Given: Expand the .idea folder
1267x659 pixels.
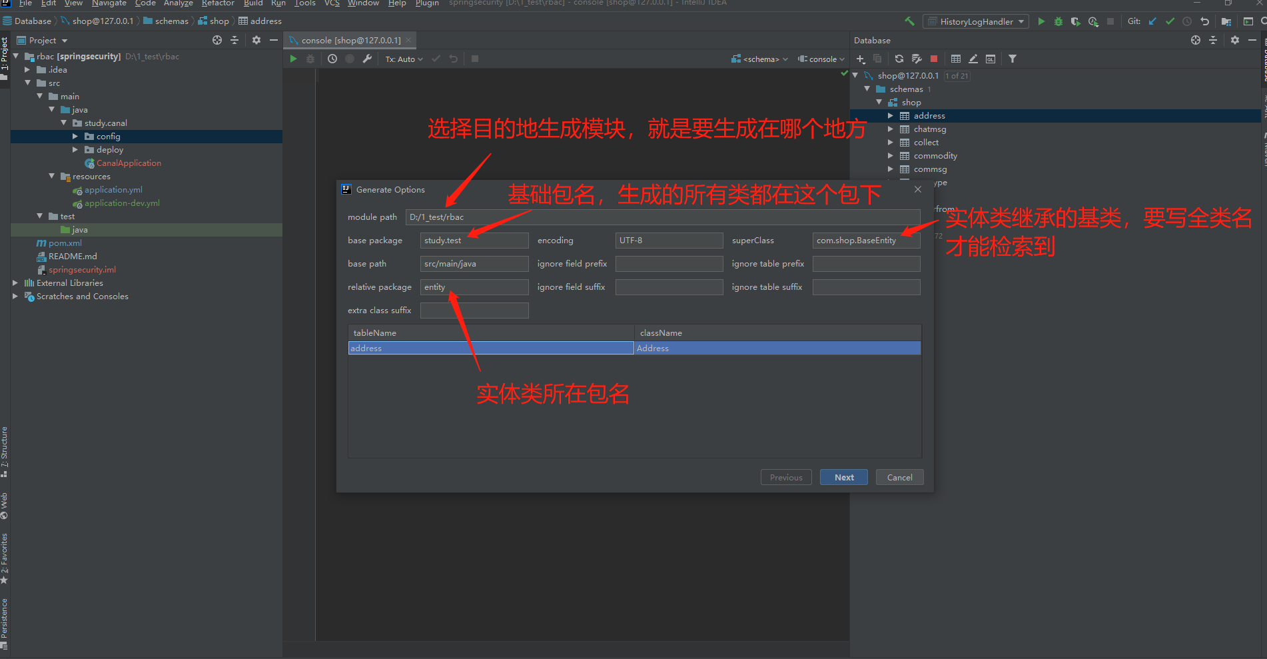Looking at the screenshot, I should click(27, 69).
